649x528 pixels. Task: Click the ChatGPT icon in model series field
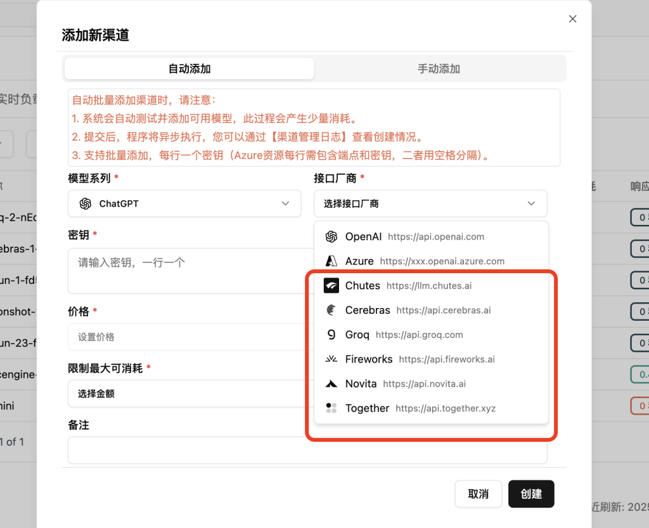pyautogui.click(x=86, y=203)
